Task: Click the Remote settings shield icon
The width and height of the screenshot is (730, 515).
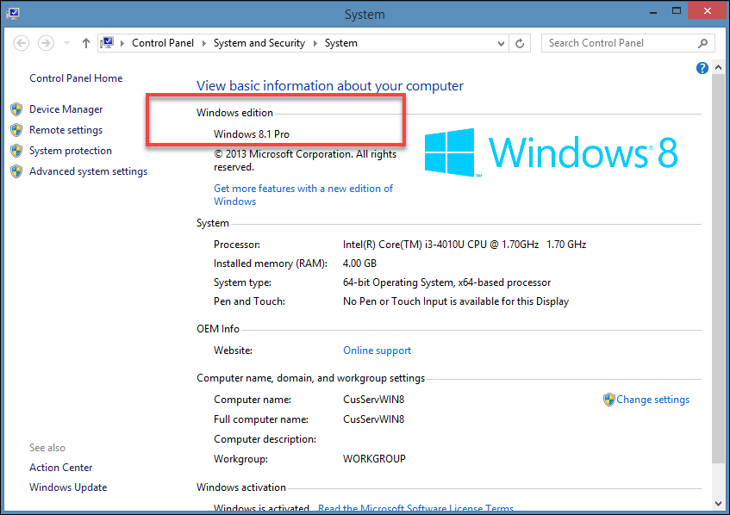Action: (16, 130)
